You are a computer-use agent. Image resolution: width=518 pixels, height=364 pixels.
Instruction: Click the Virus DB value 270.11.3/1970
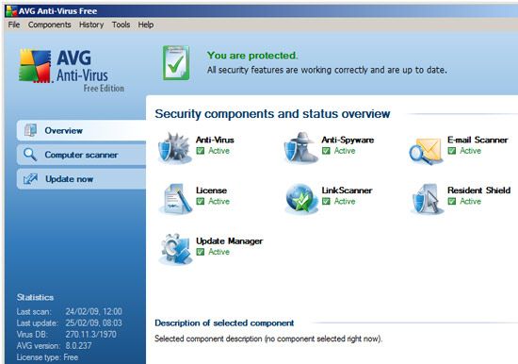90,334
